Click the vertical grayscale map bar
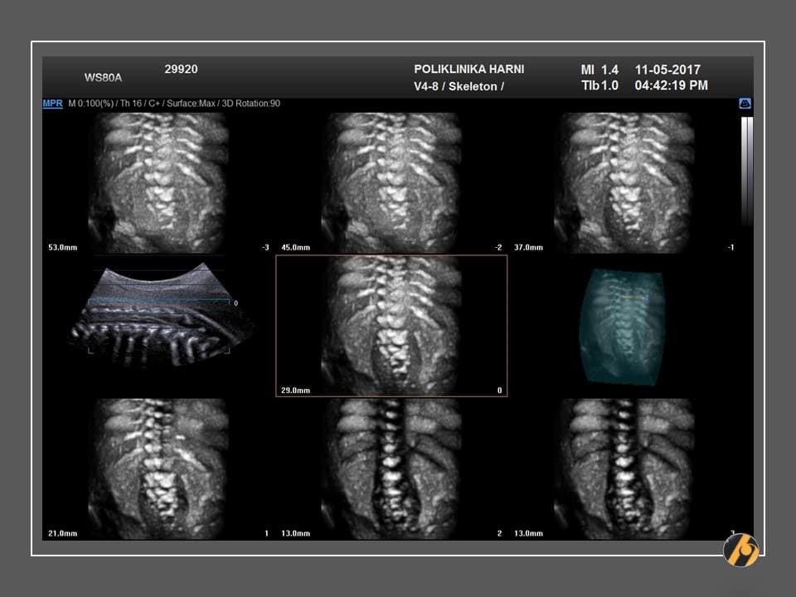Image resolution: width=796 pixels, height=597 pixels. 746,170
